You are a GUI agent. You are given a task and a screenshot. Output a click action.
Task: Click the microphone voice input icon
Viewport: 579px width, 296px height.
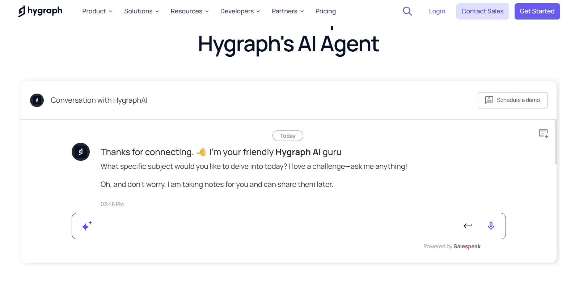pos(491,226)
